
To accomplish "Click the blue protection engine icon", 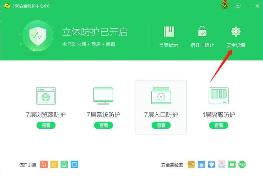I will 74,165.
